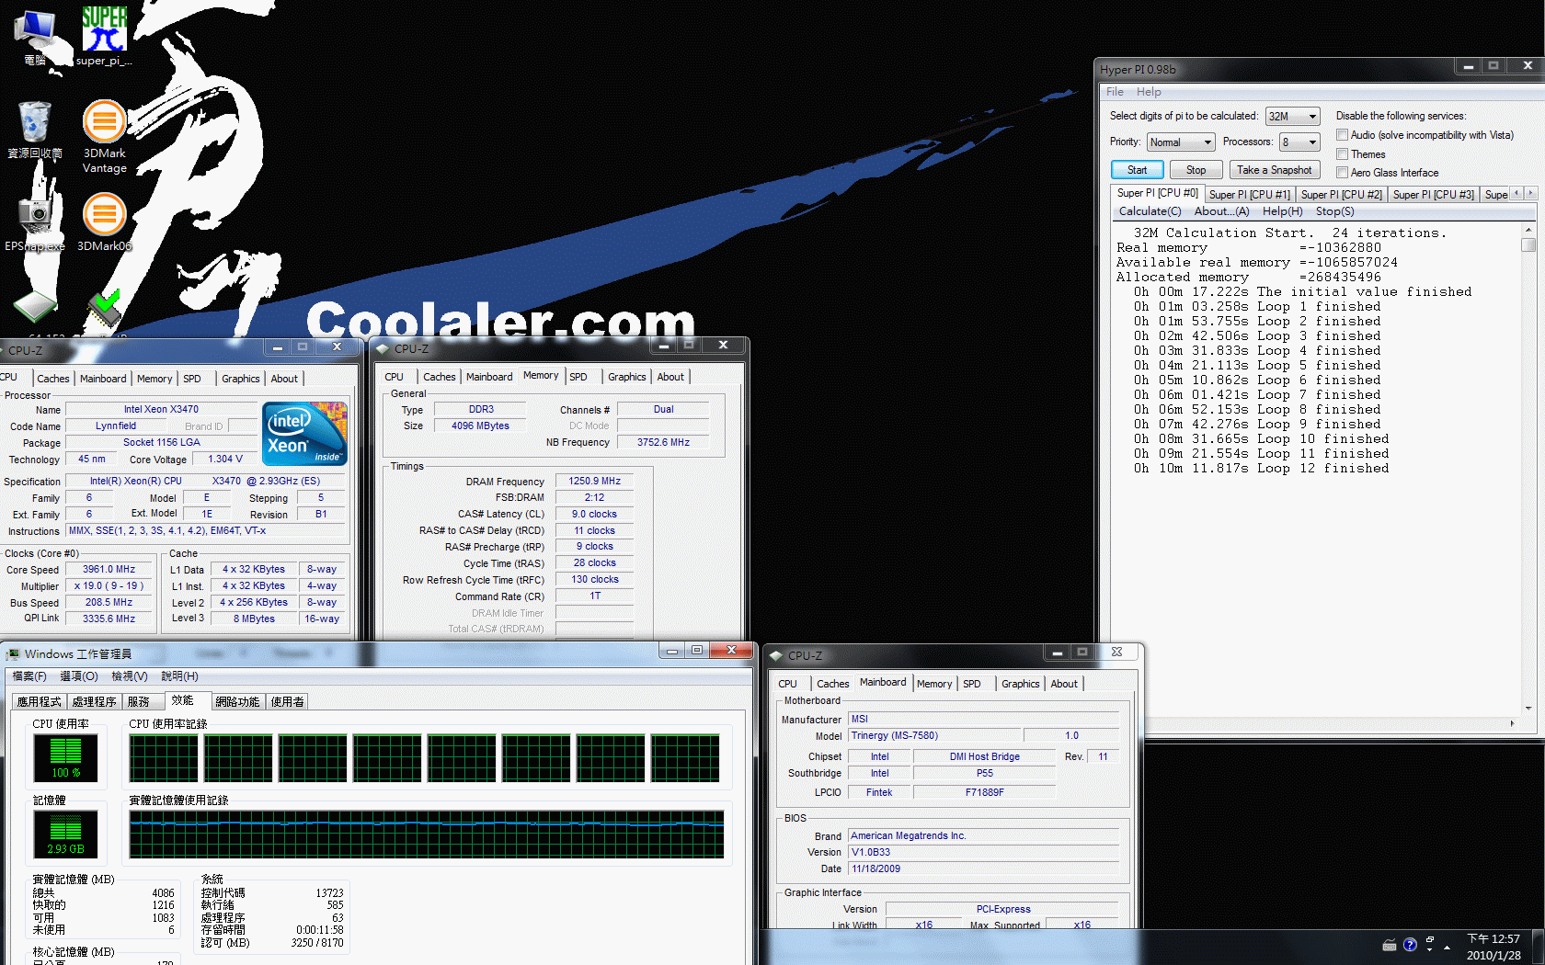This screenshot has width=1545, height=965.
Task: Open the 電腦 computer desktop icon
Action: click(x=35, y=37)
